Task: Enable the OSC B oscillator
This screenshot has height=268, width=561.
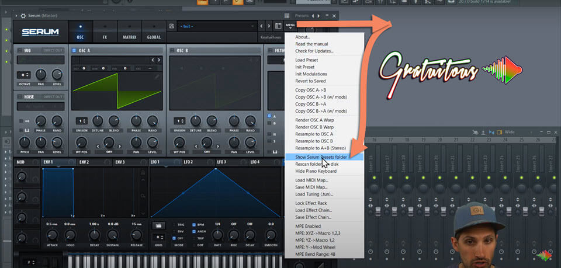Action: click(x=172, y=51)
